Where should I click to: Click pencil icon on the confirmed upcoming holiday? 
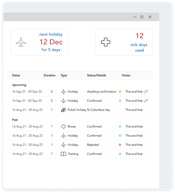click(145, 101)
